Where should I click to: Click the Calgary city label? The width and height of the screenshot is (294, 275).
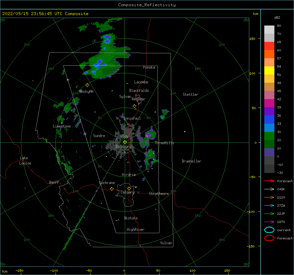(x=127, y=192)
